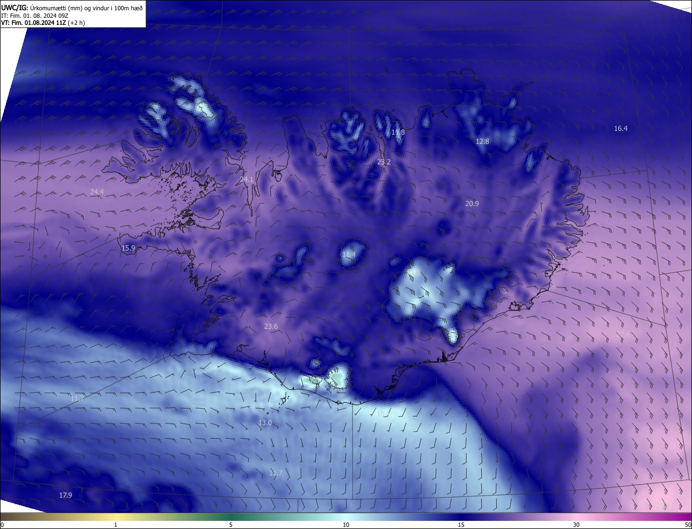Click the 11.8 value label

tap(398, 133)
